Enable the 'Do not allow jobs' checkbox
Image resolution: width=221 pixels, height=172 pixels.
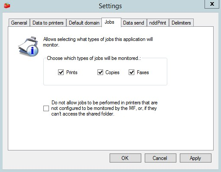coord(46,108)
